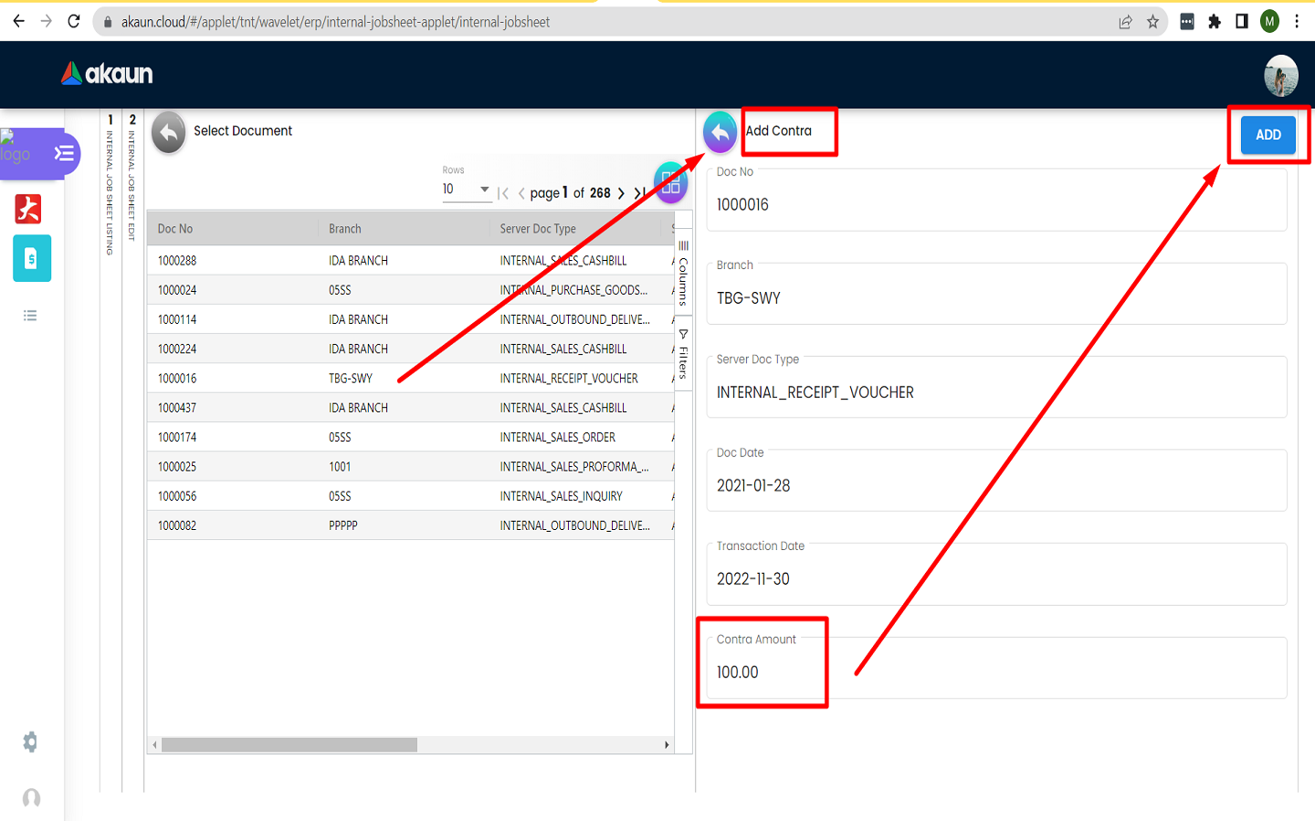
Task: Click the horizontal scrollbar under the table
Action: tap(289, 745)
